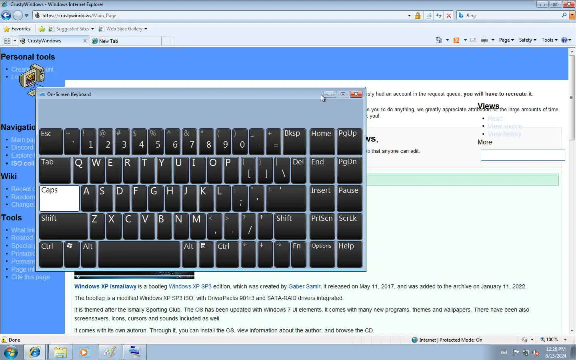Click the Read Mail icon
This screenshot has width=576, height=360.
(473, 40)
